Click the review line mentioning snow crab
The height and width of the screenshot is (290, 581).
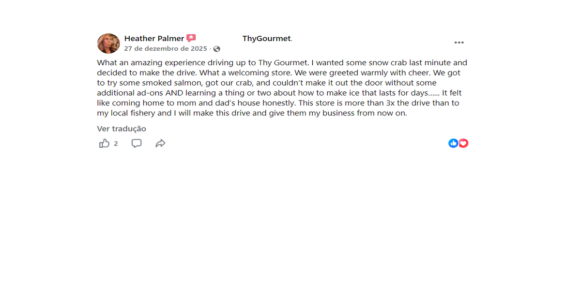[282, 63]
